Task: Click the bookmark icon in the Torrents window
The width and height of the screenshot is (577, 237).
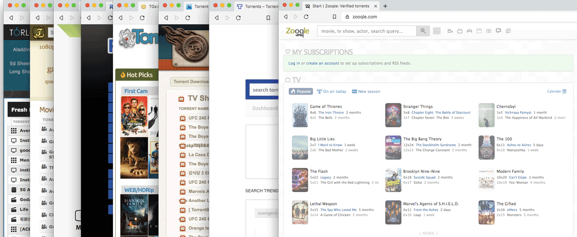Action: 268,18
